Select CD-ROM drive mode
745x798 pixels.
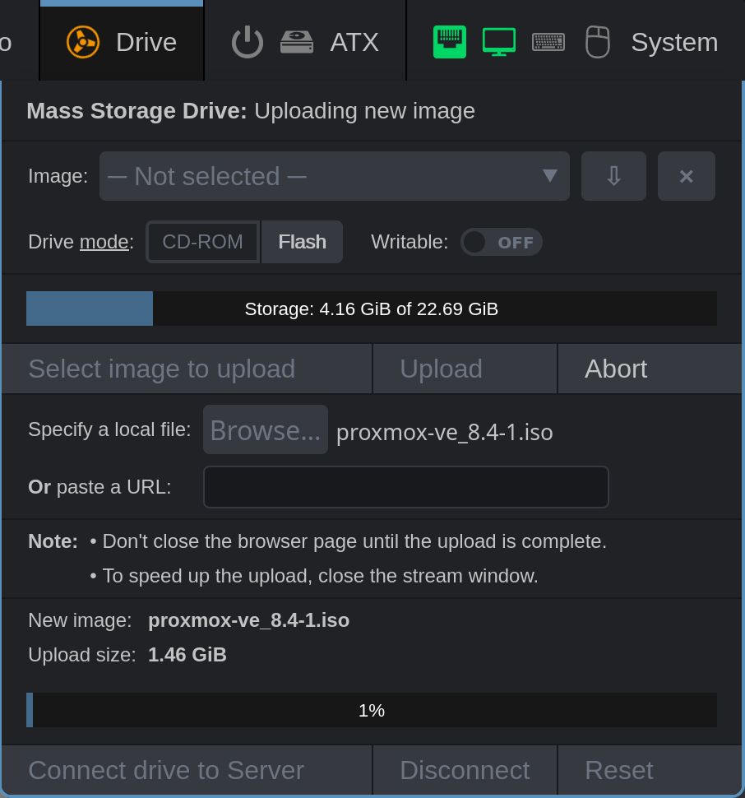tap(203, 242)
